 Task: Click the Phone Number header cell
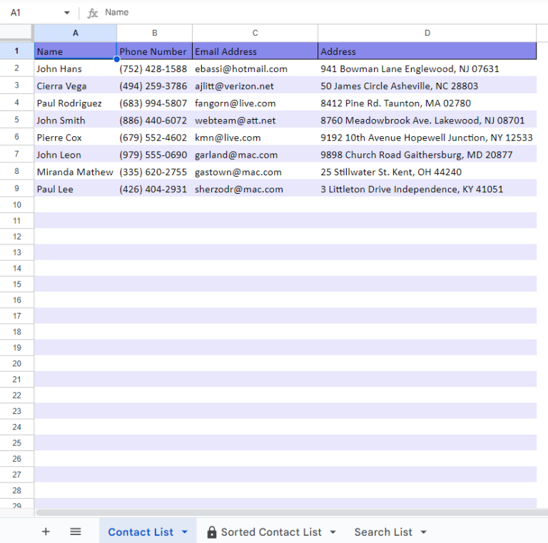(154, 51)
